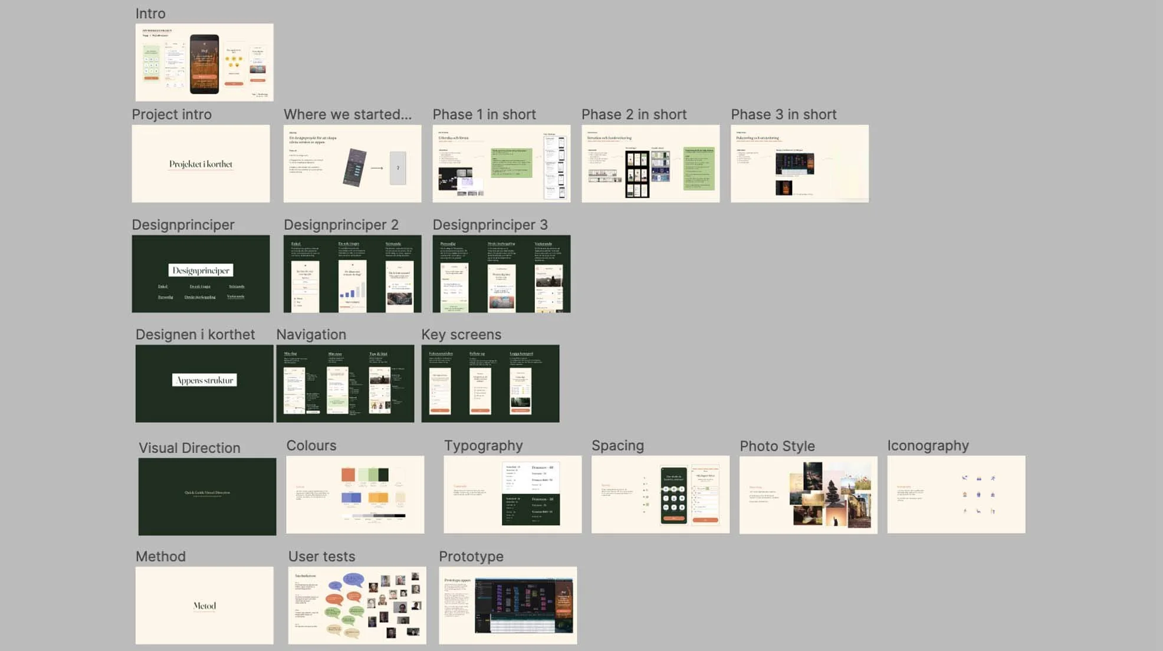Click the Phase 1 in short frame

pyautogui.click(x=501, y=163)
